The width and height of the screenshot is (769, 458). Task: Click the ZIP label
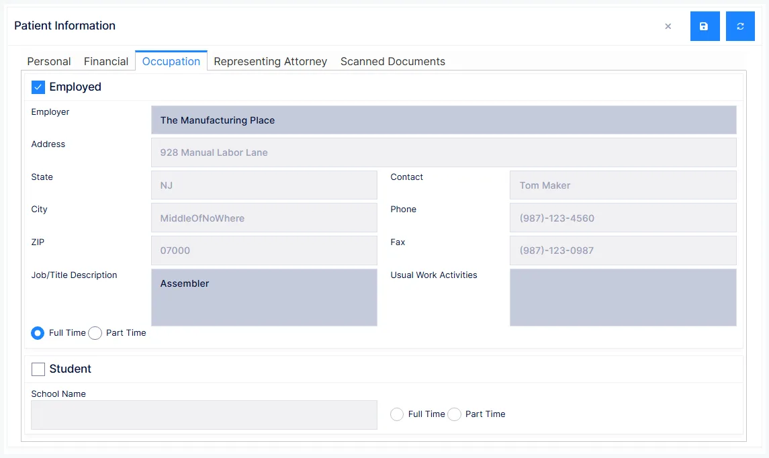38,242
